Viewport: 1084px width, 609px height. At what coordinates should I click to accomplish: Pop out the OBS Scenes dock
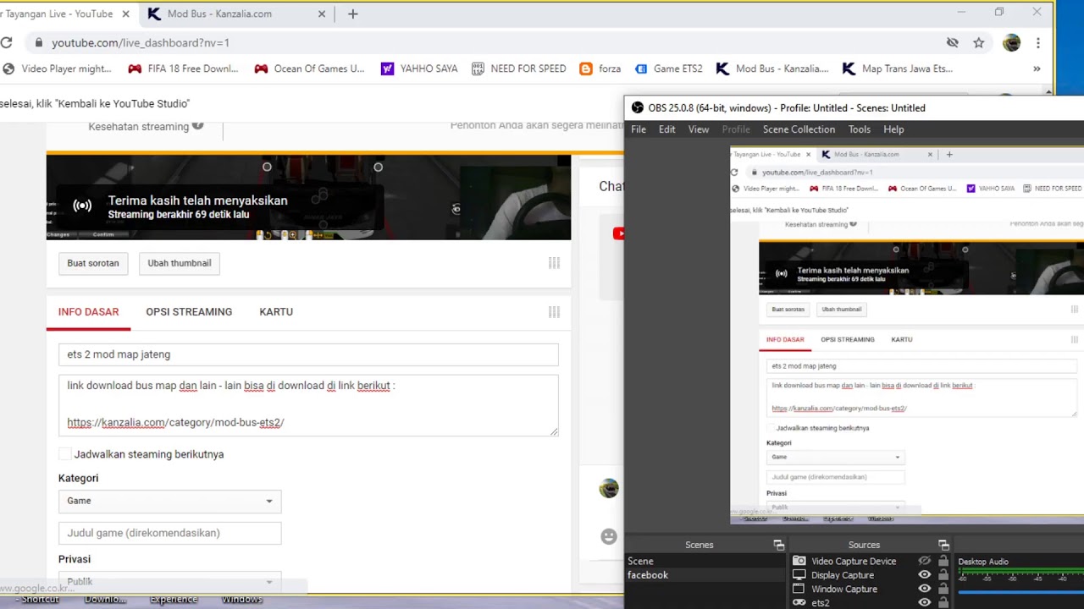point(778,545)
